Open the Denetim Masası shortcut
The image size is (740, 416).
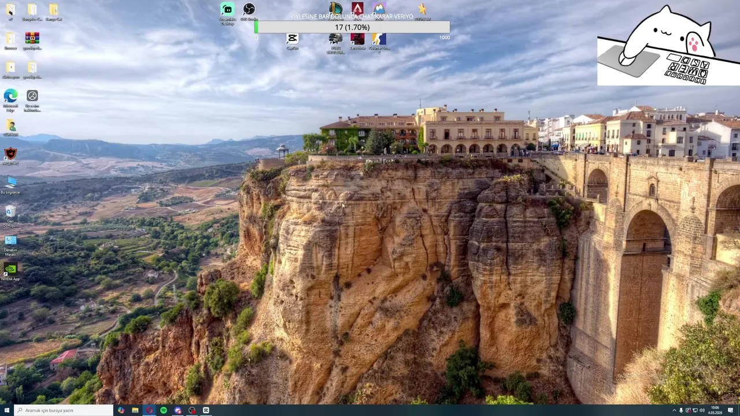[10, 244]
